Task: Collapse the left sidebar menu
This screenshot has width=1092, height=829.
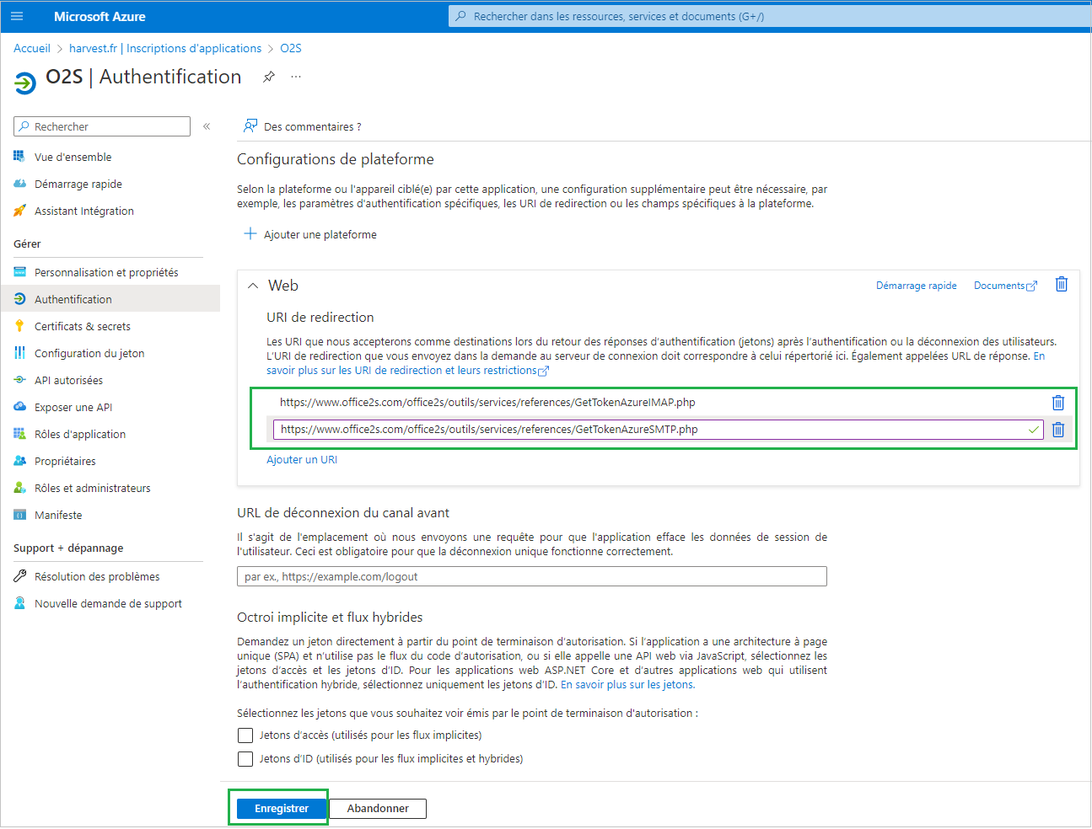Action: (x=207, y=126)
